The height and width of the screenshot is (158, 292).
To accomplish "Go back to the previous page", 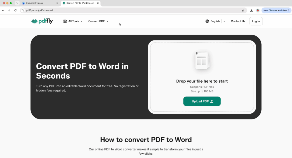I will tap(3, 10).
